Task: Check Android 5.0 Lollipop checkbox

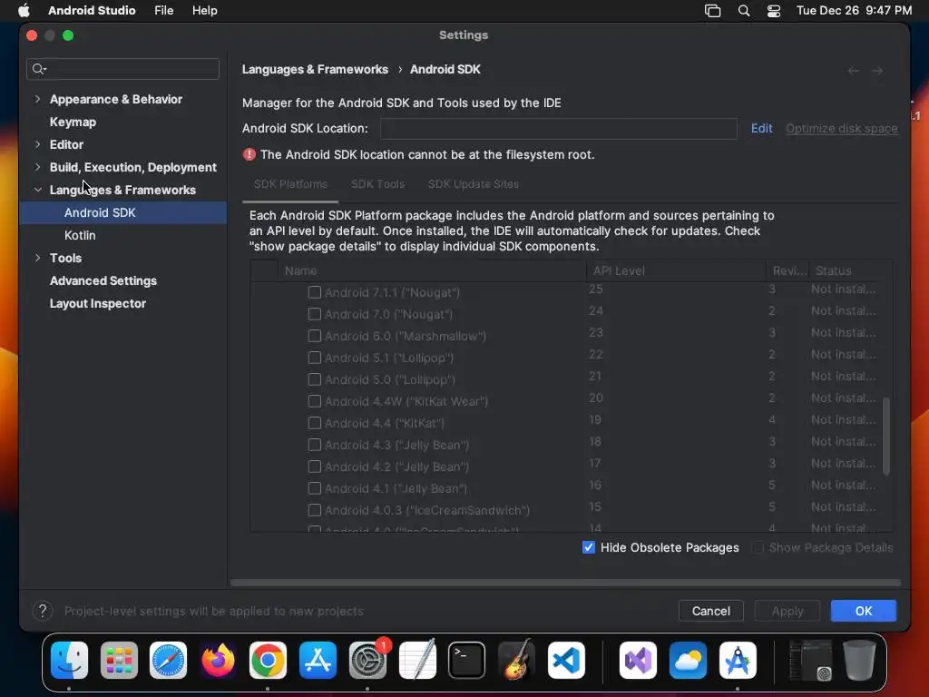Action: point(315,379)
